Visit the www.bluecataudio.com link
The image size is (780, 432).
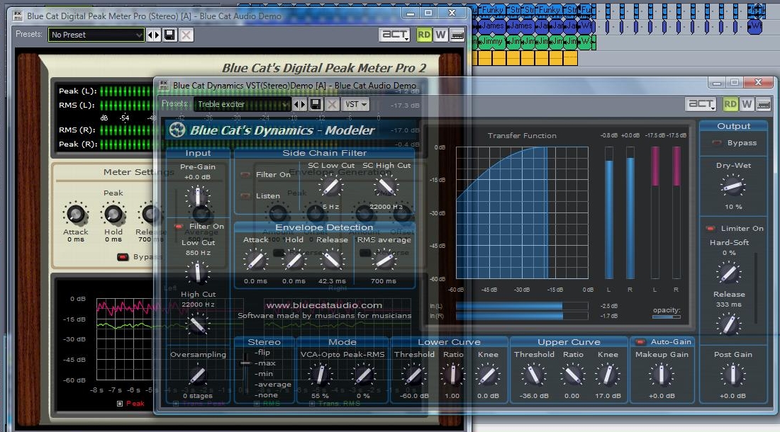[323, 305]
